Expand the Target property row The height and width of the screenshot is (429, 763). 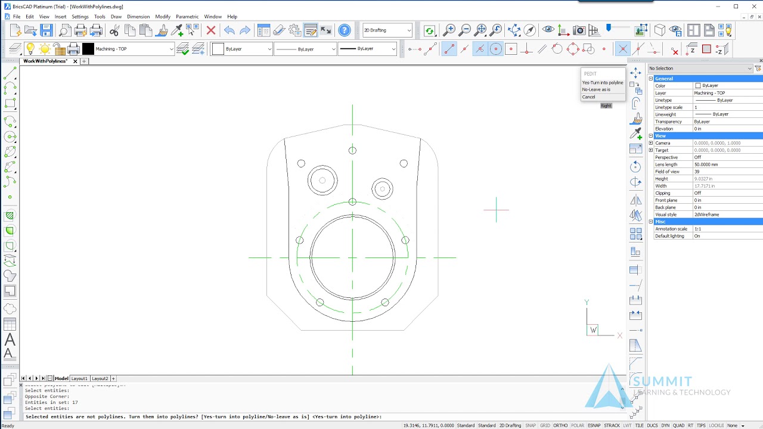click(651, 150)
